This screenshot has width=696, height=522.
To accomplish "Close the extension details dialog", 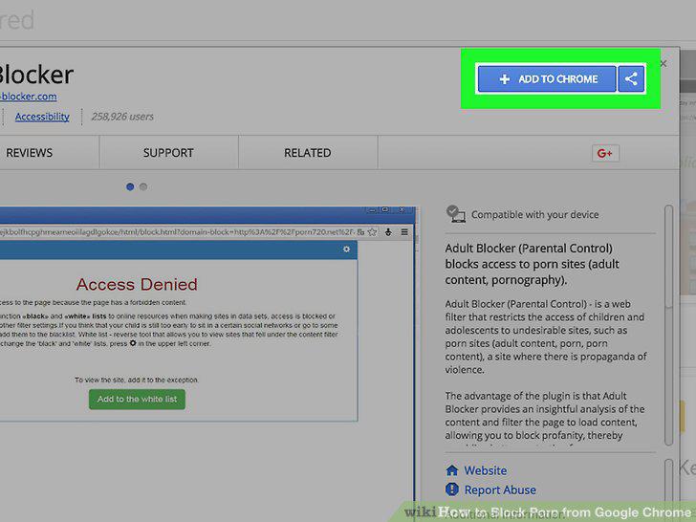I will [x=663, y=63].
